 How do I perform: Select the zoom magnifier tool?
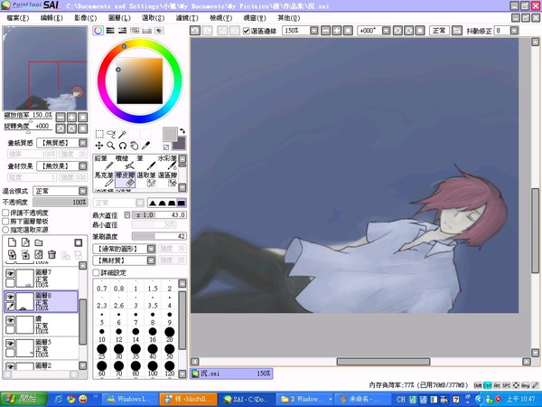111,146
